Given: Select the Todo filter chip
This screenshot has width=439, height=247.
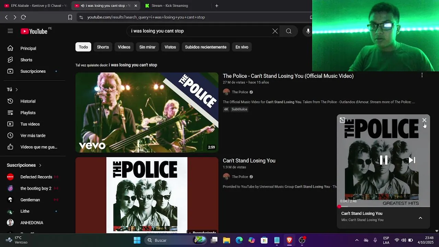Looking at the screenshot, I should [83, 47].
